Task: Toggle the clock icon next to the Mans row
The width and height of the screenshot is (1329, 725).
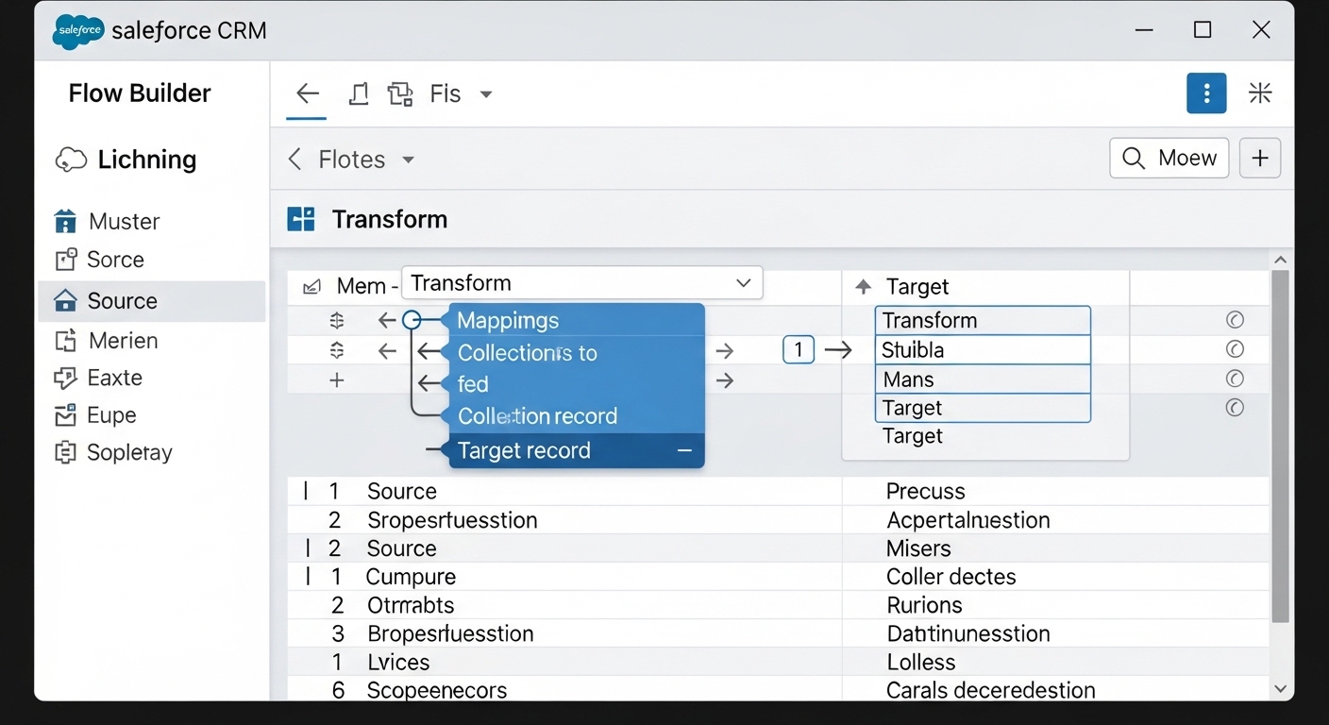Action: point(1235,378)
